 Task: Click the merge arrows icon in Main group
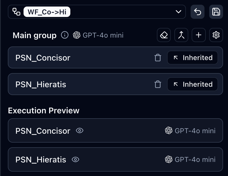pyautogui.click(x=181, y=35)
